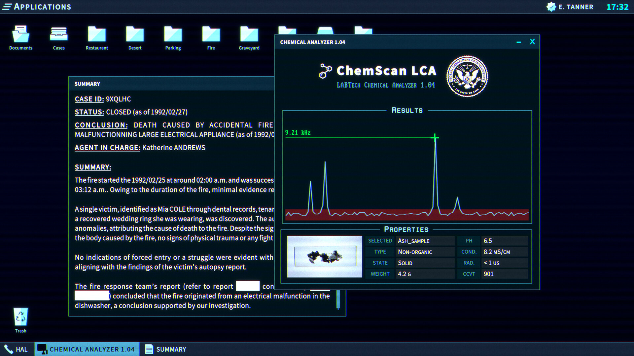Select the ASH_SAMPLE field in Properties
The width and height of the screenshot is (634, 356).
pos(425,241)
